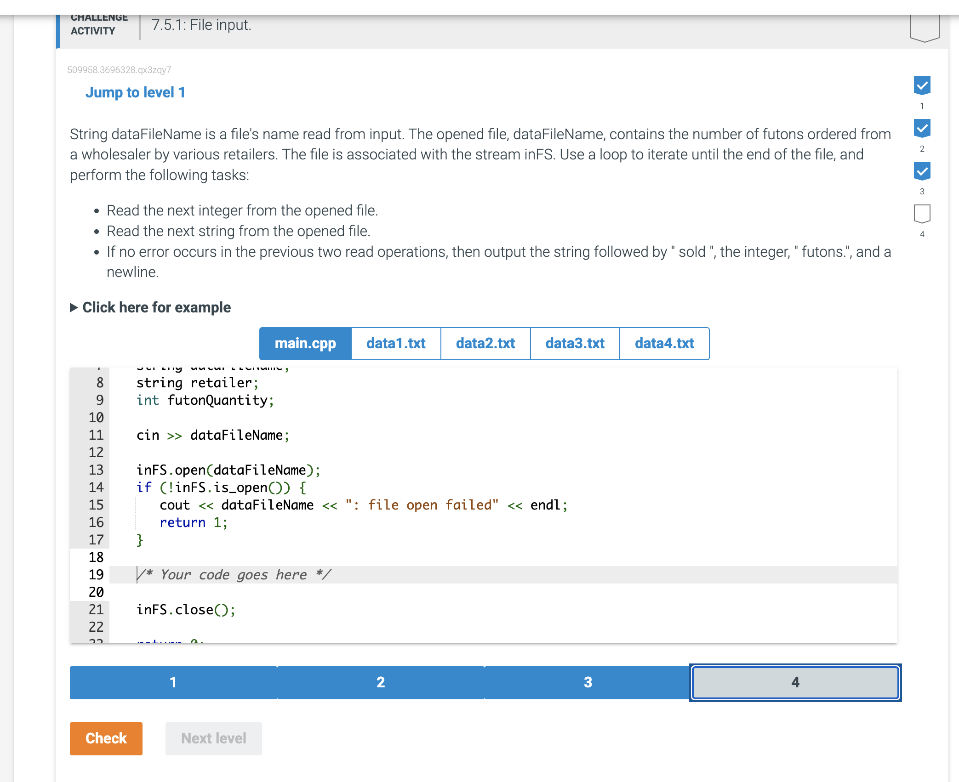The height and width of the screenshot is (782, 959).
Task: View the data3.txt file tab
Action: pos(575,343)
